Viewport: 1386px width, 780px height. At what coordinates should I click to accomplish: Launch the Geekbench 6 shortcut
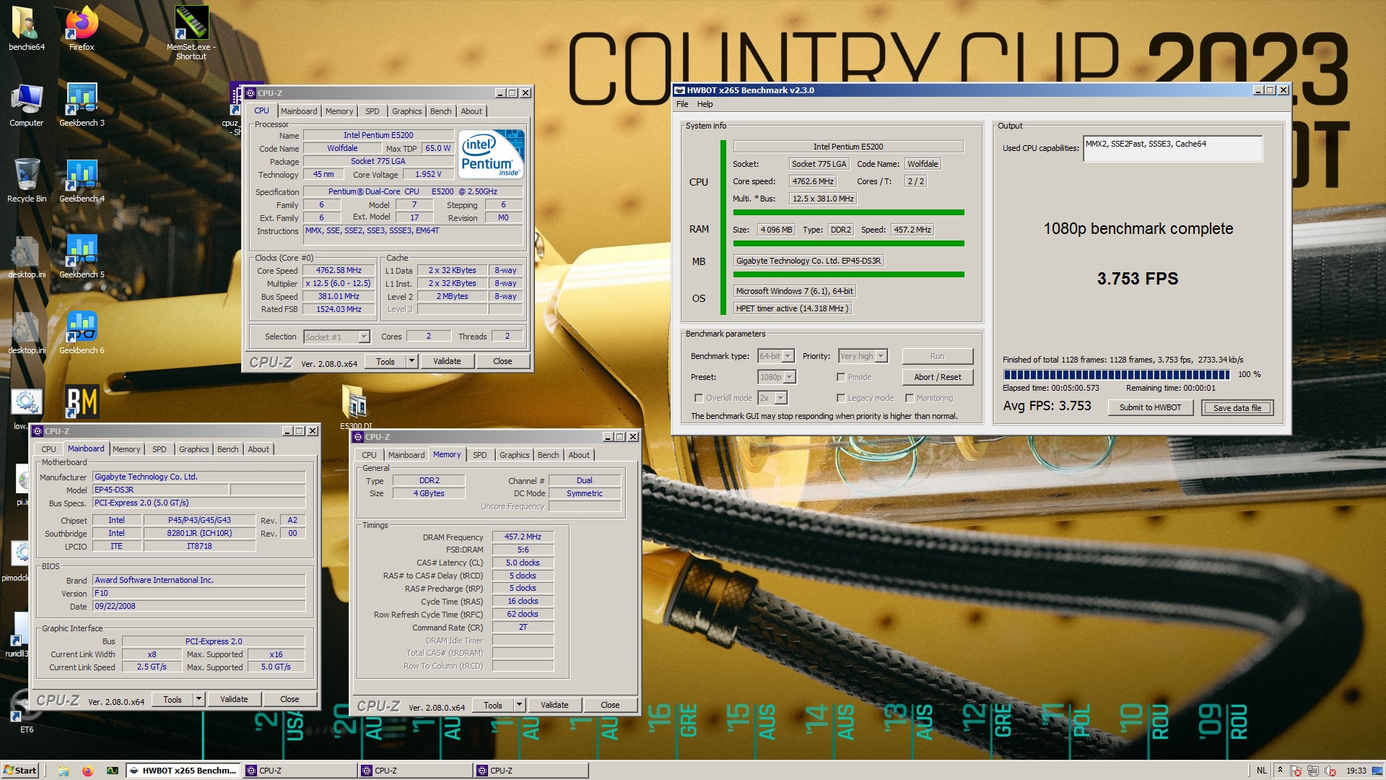[x=82, y=332]
